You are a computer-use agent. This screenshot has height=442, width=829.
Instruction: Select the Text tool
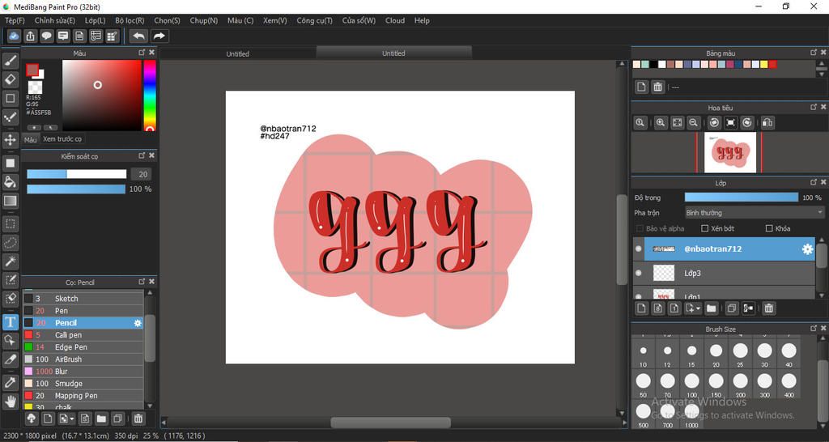pos(10,321)
